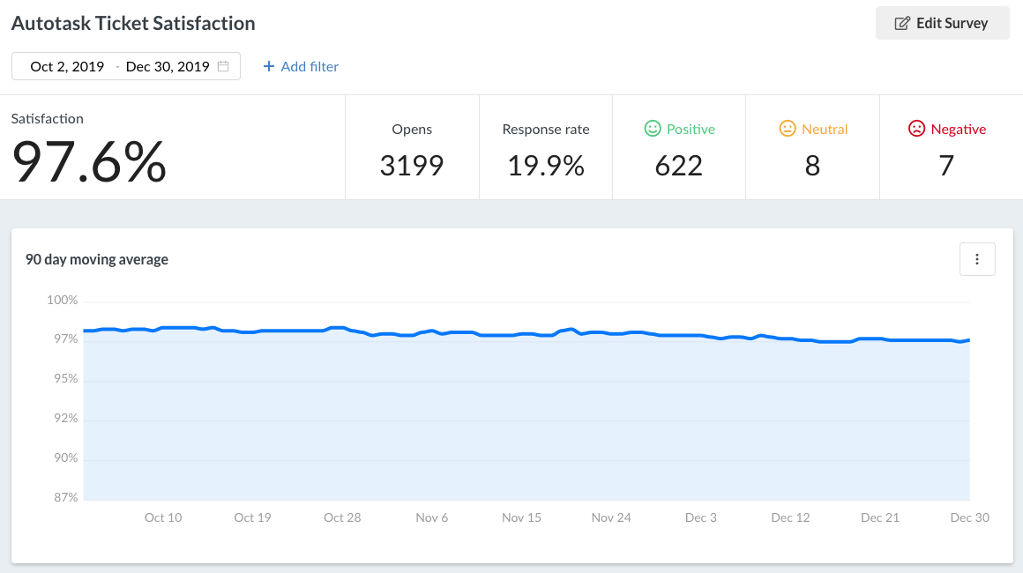1023x573 pixels.
Task: Click the Oct 10 axis label
Action: (x=163, y=517)
